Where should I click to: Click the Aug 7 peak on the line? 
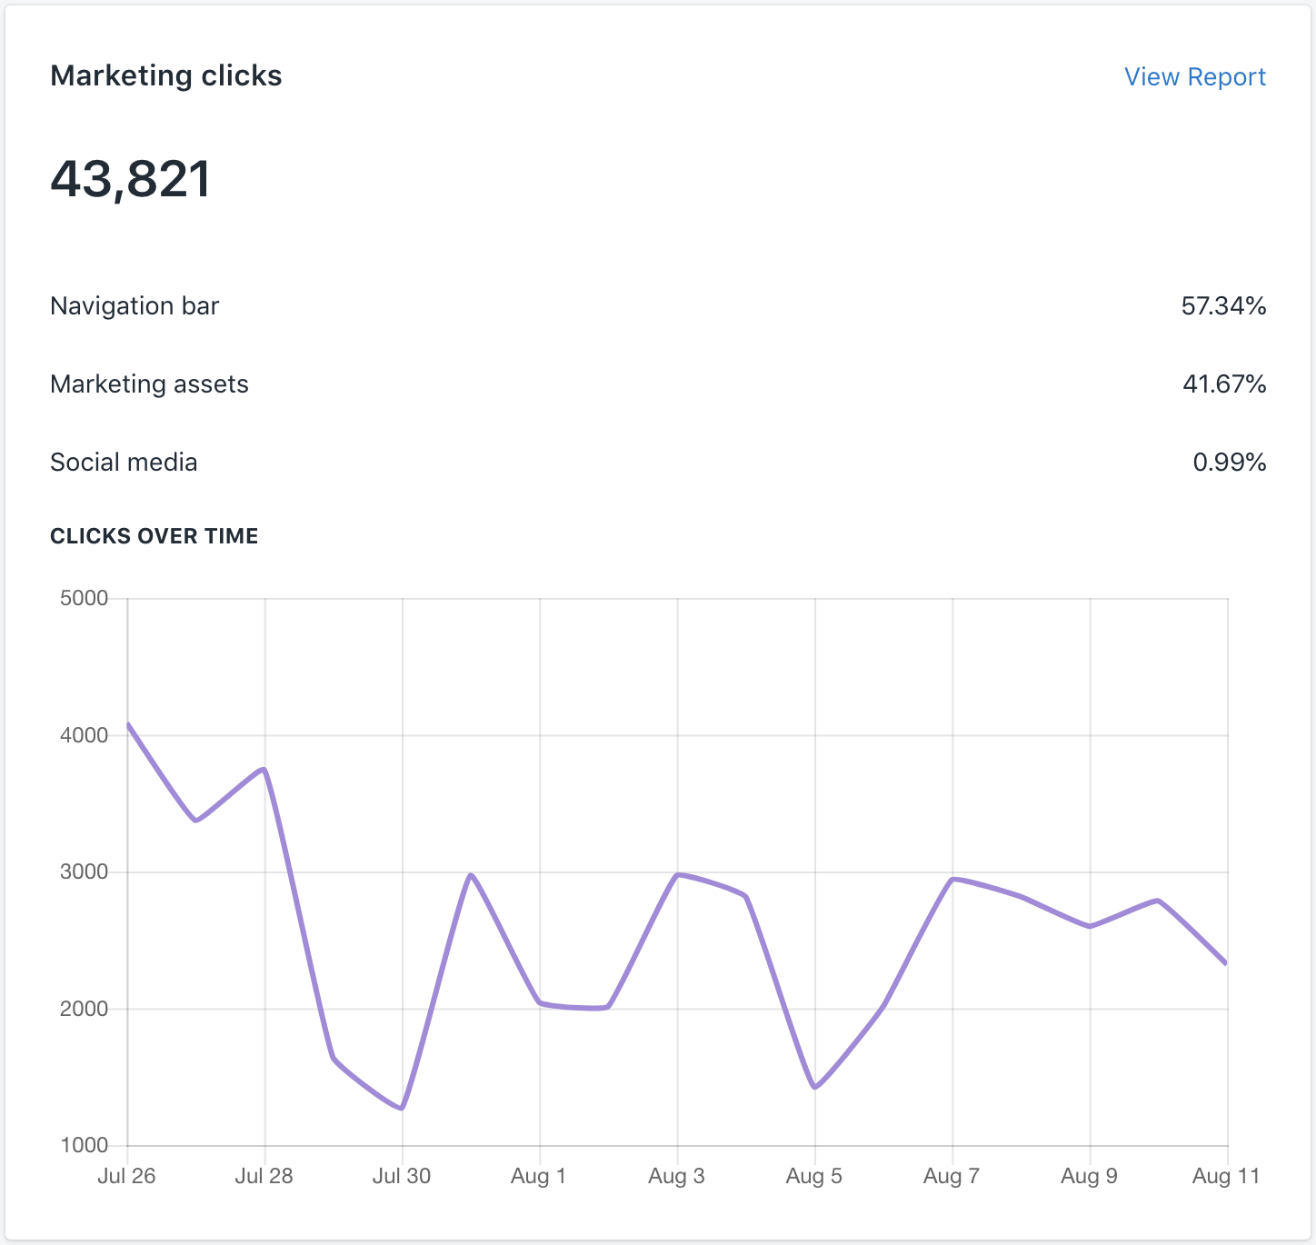click(x=952, y=879)
